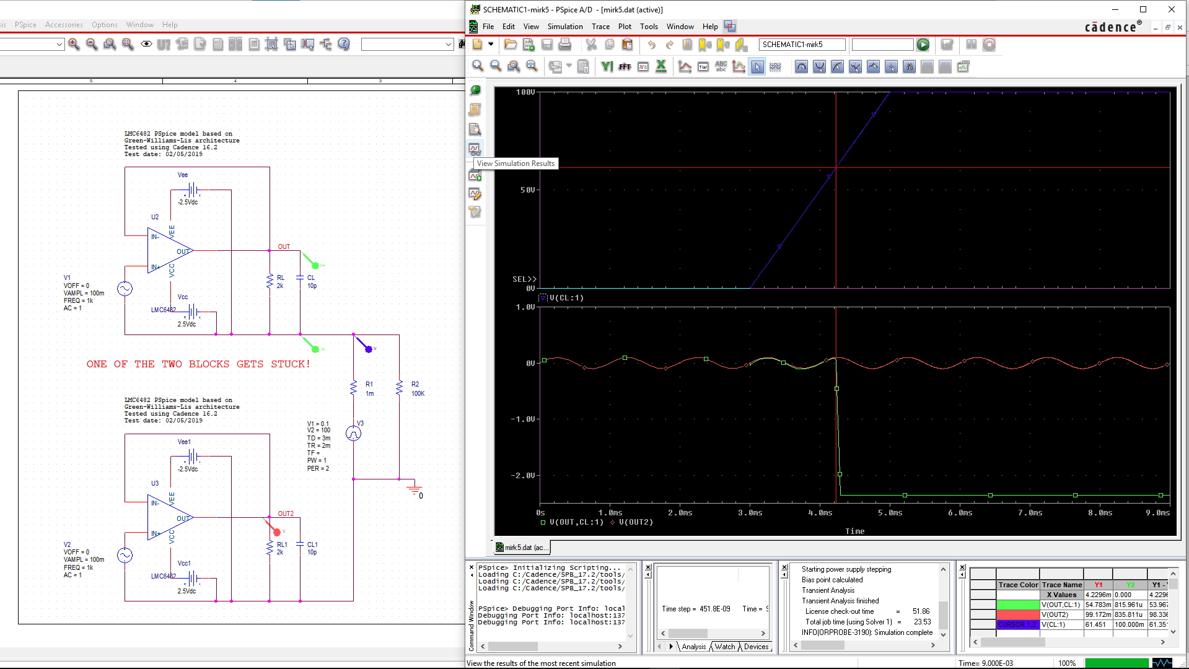Click the green progress bar in status bar

point(1117,663)
